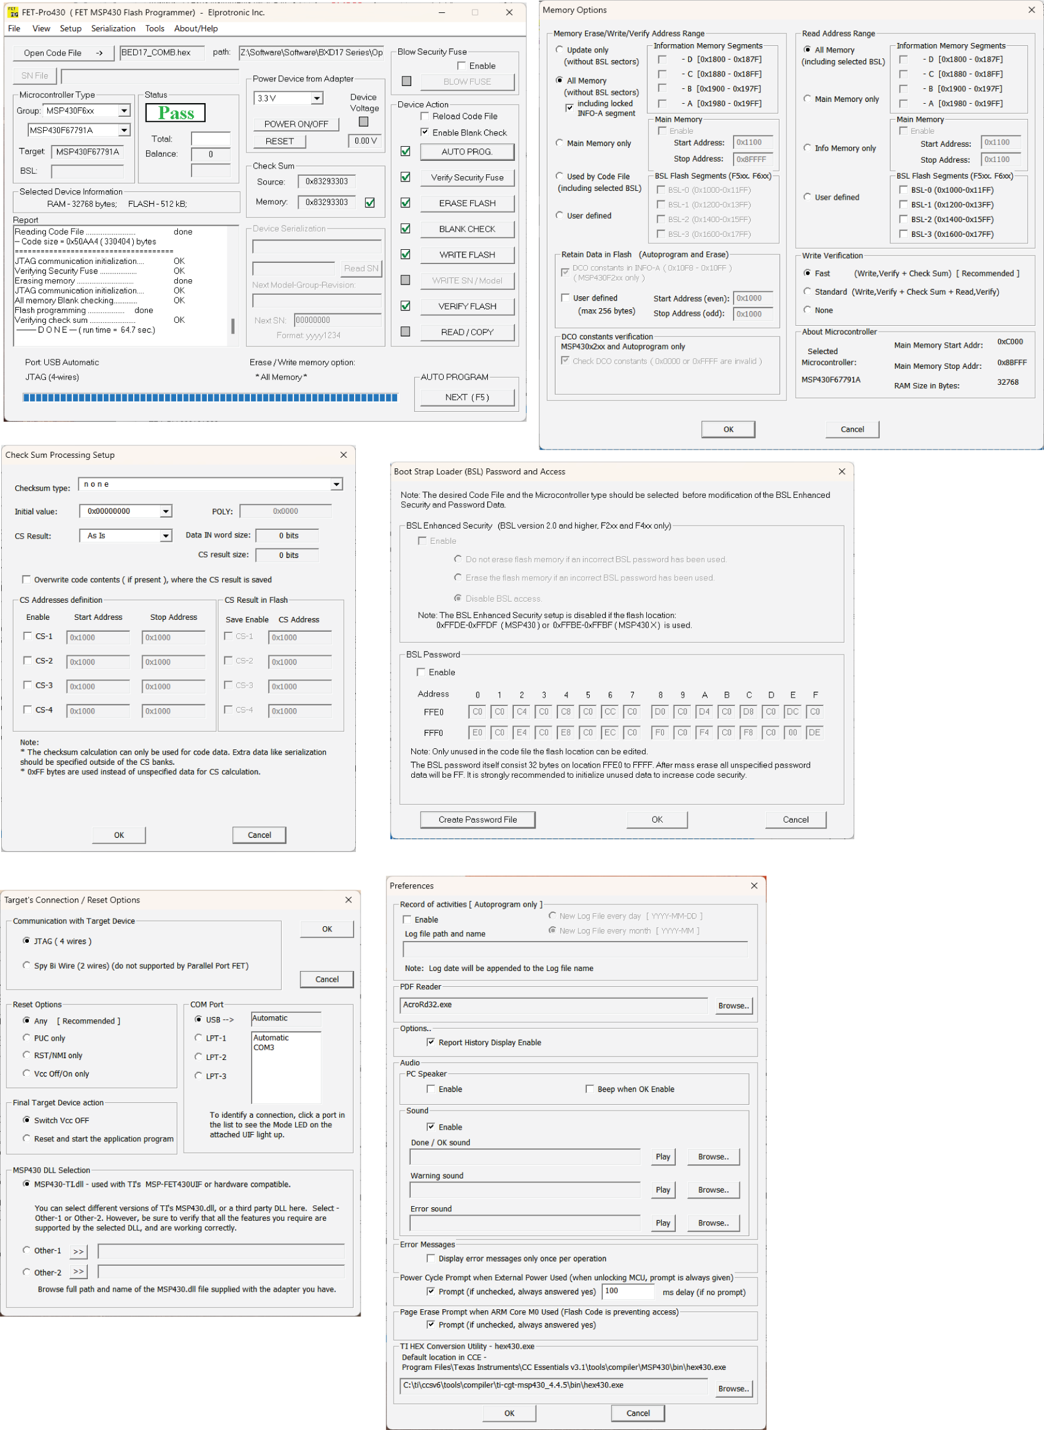The height and width of the screenshot is (1430, 1044).
Task: Click the blue programming progress bar
Action: (210, 398)
